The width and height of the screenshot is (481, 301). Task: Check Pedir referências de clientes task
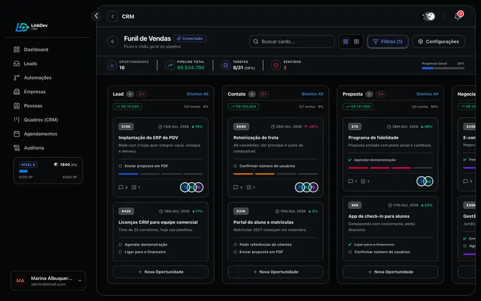[235, 244]
